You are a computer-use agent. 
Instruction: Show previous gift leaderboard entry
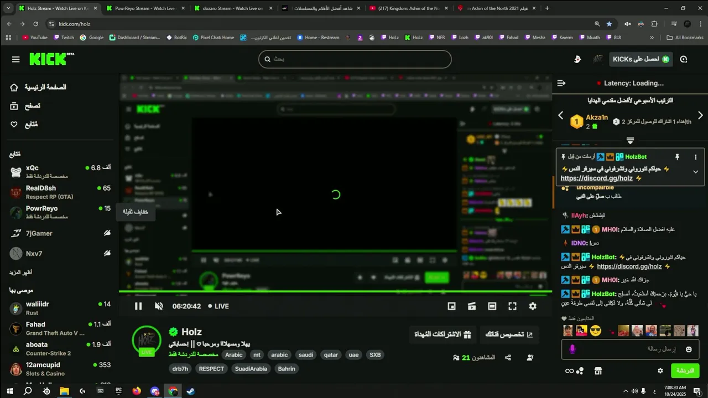[560, 116]
